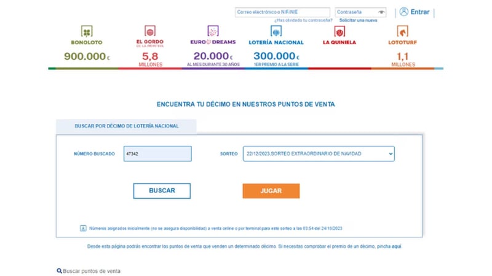Toggle password visibility eye icon
The image size is (492, 276).
[x=382, y=12]
